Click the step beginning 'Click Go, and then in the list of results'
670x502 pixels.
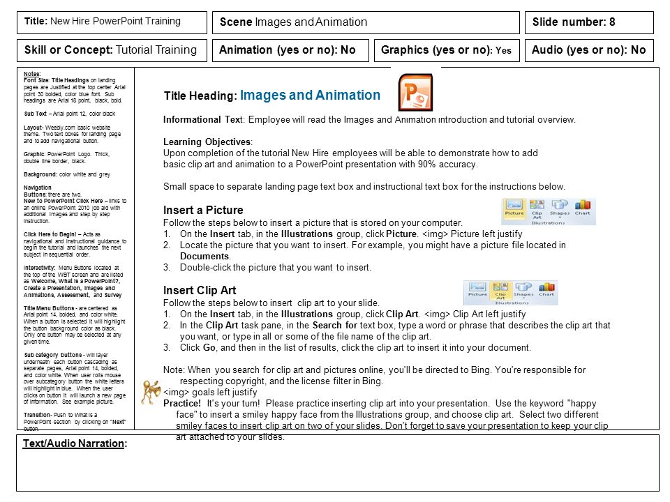click(355, 347)
